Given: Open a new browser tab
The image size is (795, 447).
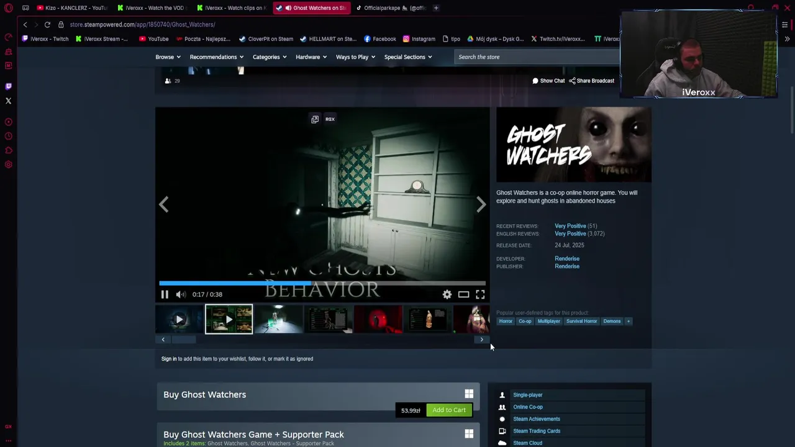Looking at the screenshot, I should [x=436, y=8].
